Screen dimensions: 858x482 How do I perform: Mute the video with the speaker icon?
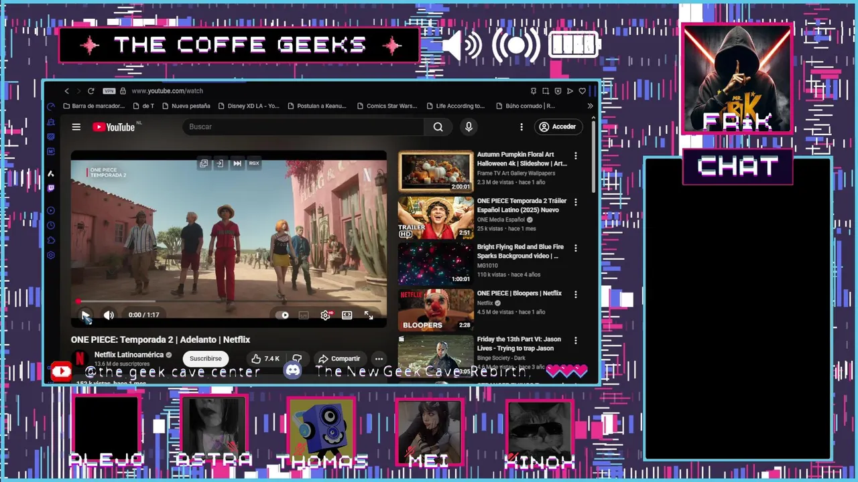109,315
